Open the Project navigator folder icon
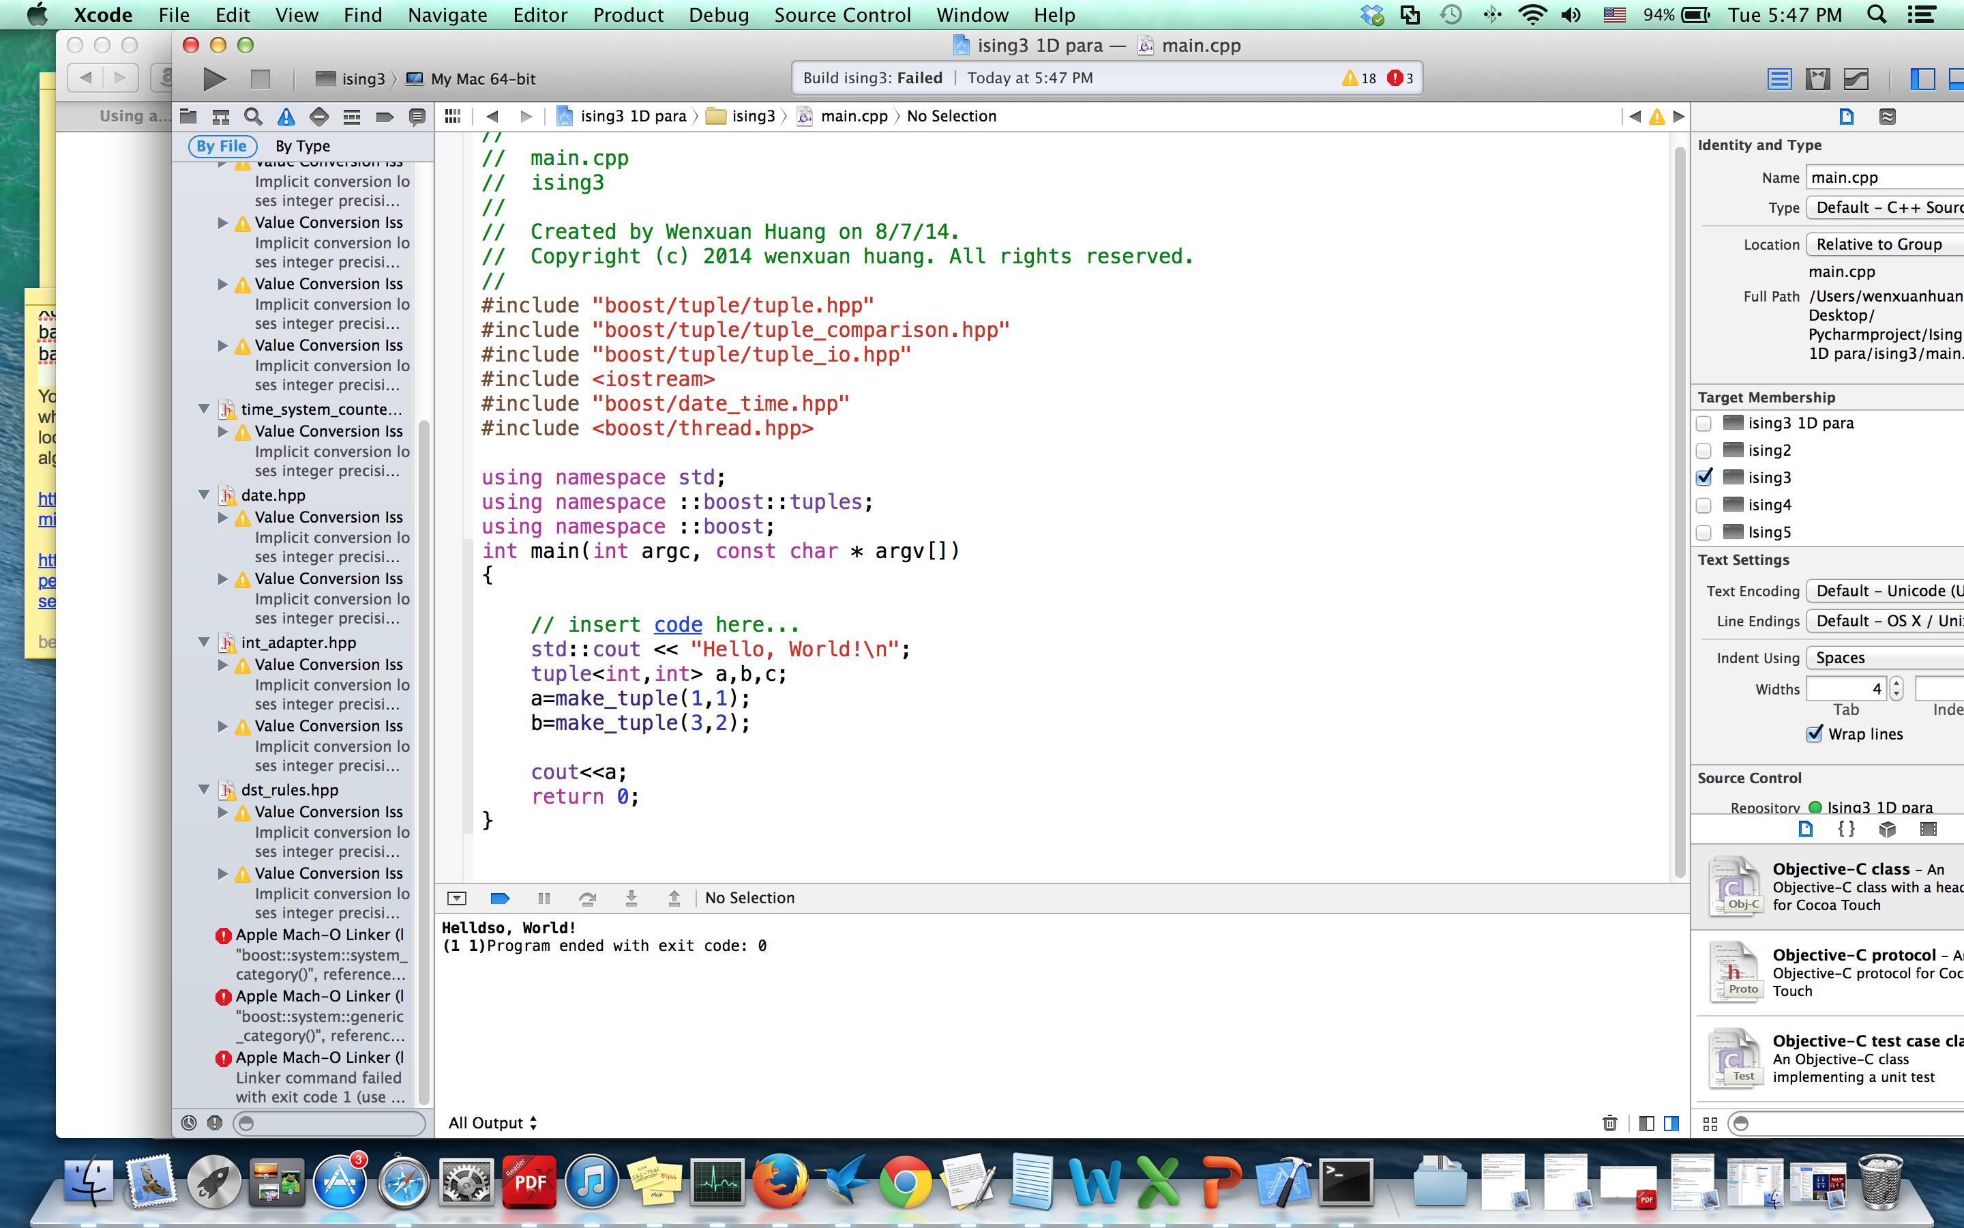Viewport: 1964px width, 1228px height. [188, 116]
